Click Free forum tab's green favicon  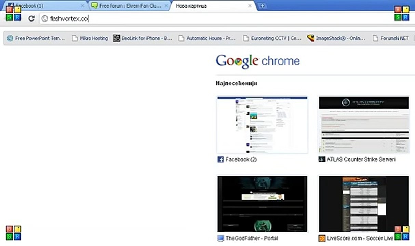coord(94,6)
